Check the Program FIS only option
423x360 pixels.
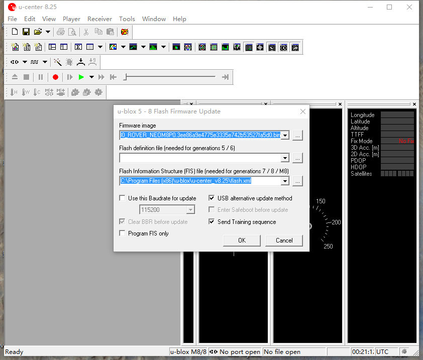click(x=122, y=233)
